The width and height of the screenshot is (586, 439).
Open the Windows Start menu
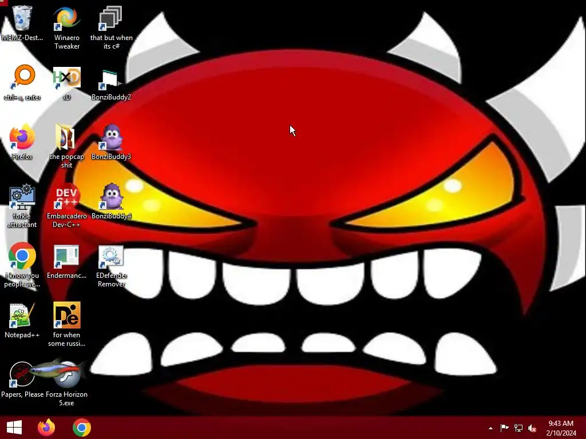(14, 428)
